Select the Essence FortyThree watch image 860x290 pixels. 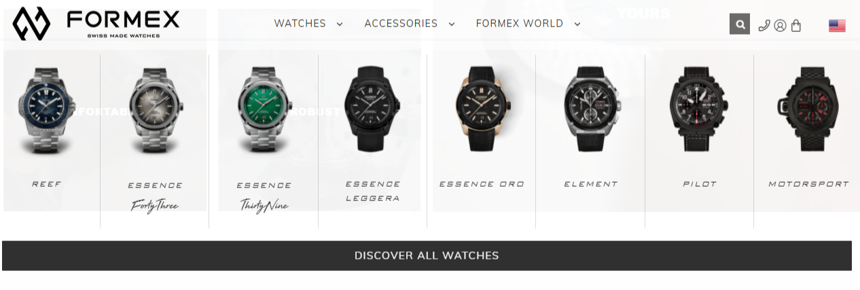(x=156, y=110)
